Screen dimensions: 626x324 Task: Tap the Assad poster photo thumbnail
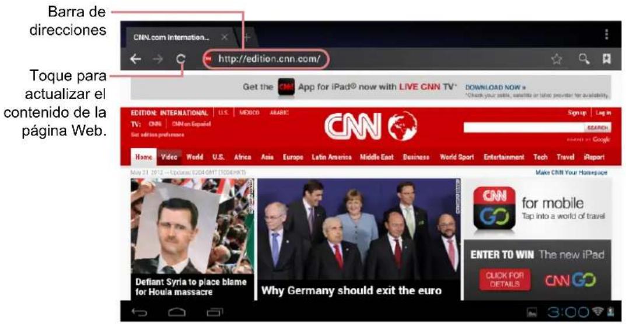tap(192, 226)
